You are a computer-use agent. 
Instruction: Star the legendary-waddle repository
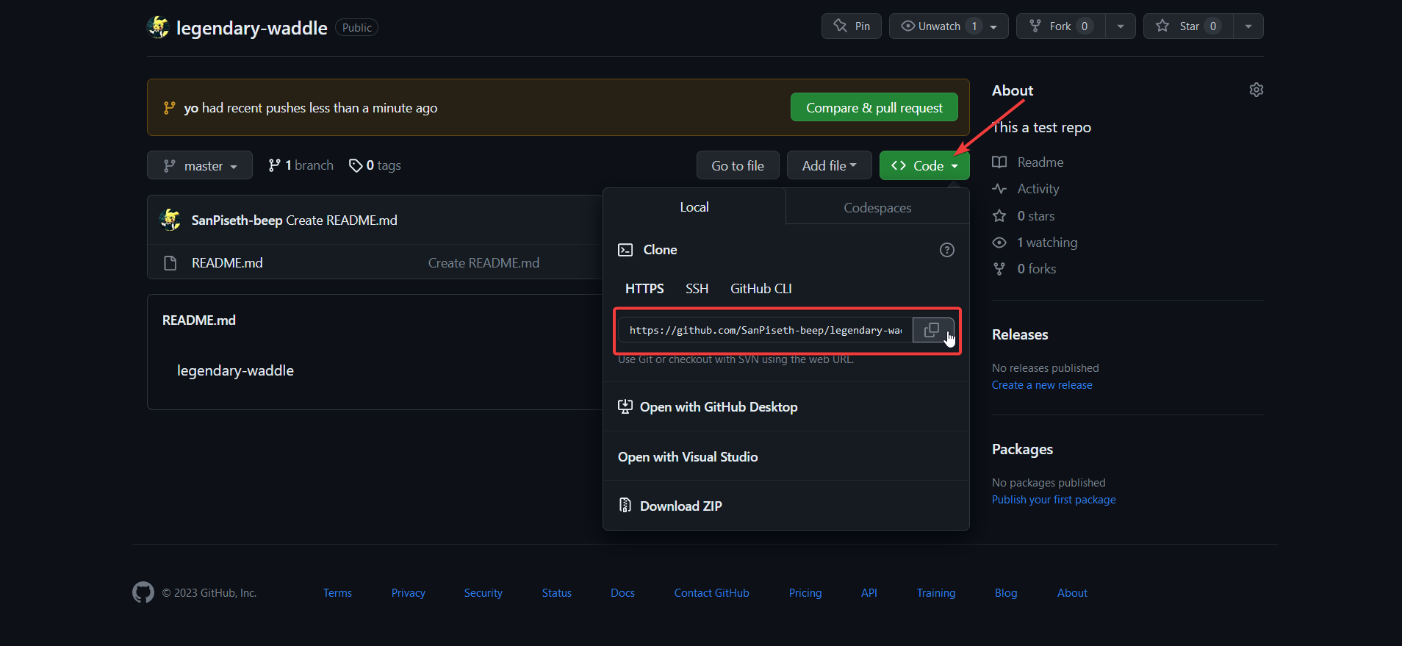click(1188, 26)
